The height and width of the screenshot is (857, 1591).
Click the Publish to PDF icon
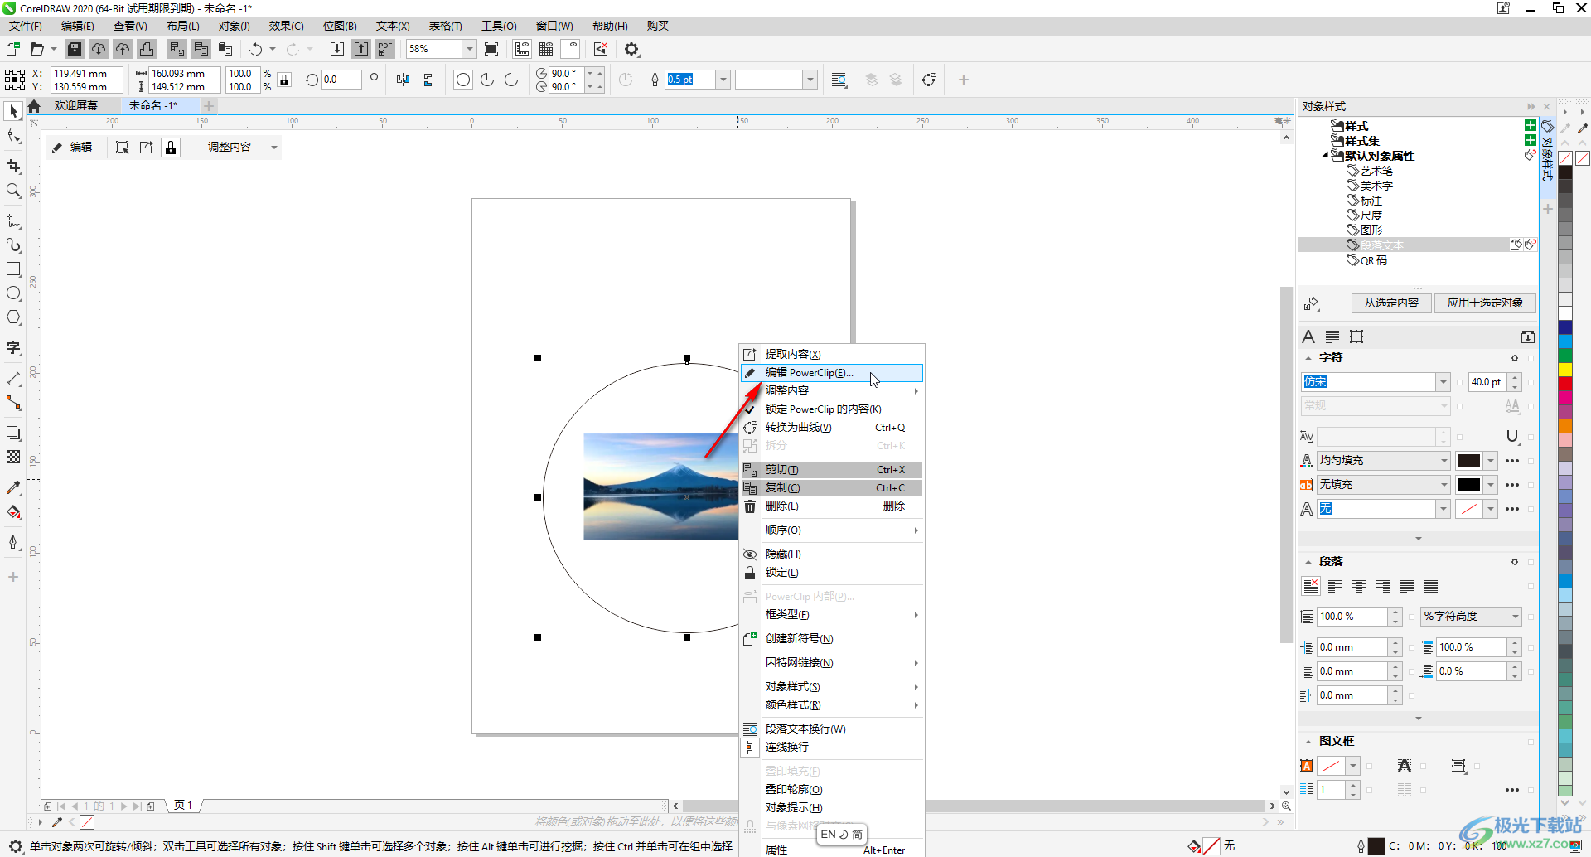point(385,49)
